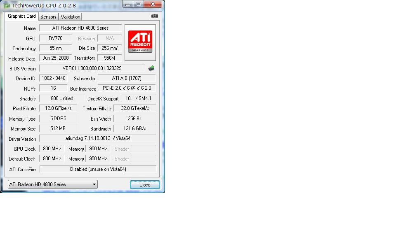Click the GPU-Z title bar app icon
396x247 pixels.
pos(7,5)
